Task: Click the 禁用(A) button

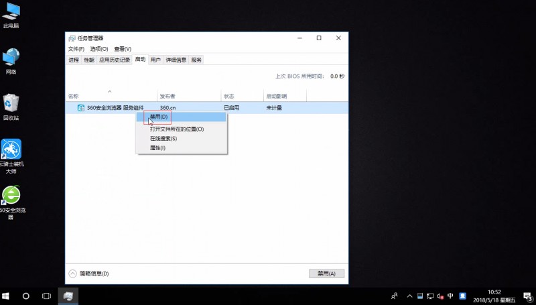Action: (x=326, y=273)
